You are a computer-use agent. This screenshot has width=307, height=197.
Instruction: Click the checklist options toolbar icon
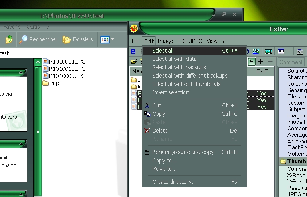[x=300, y=51]
